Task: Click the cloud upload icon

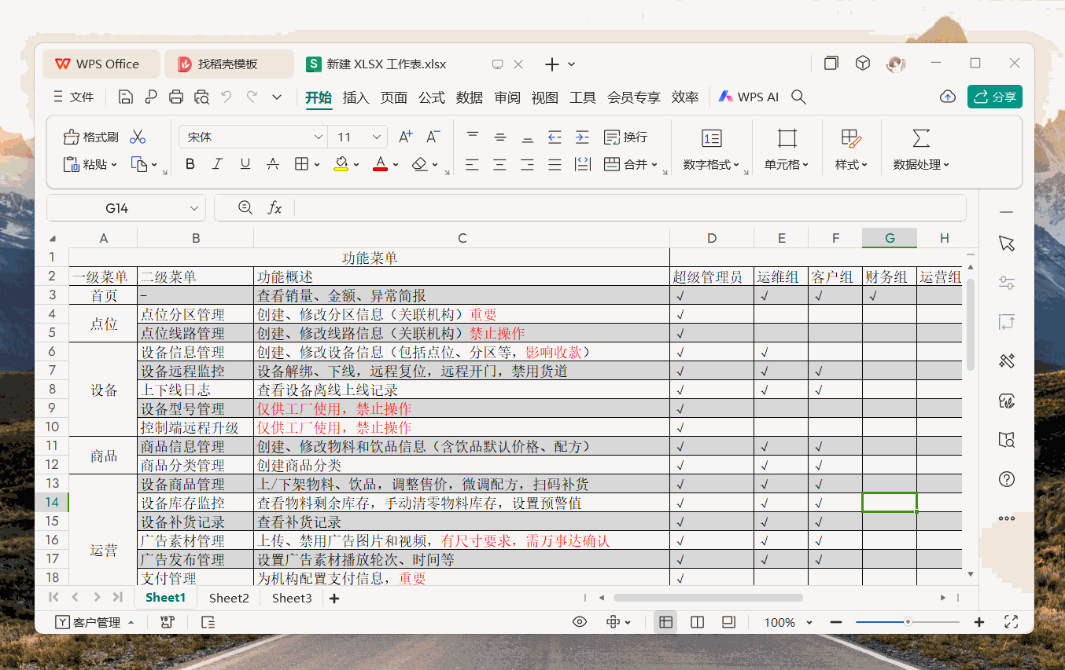Action: point(948,97)
